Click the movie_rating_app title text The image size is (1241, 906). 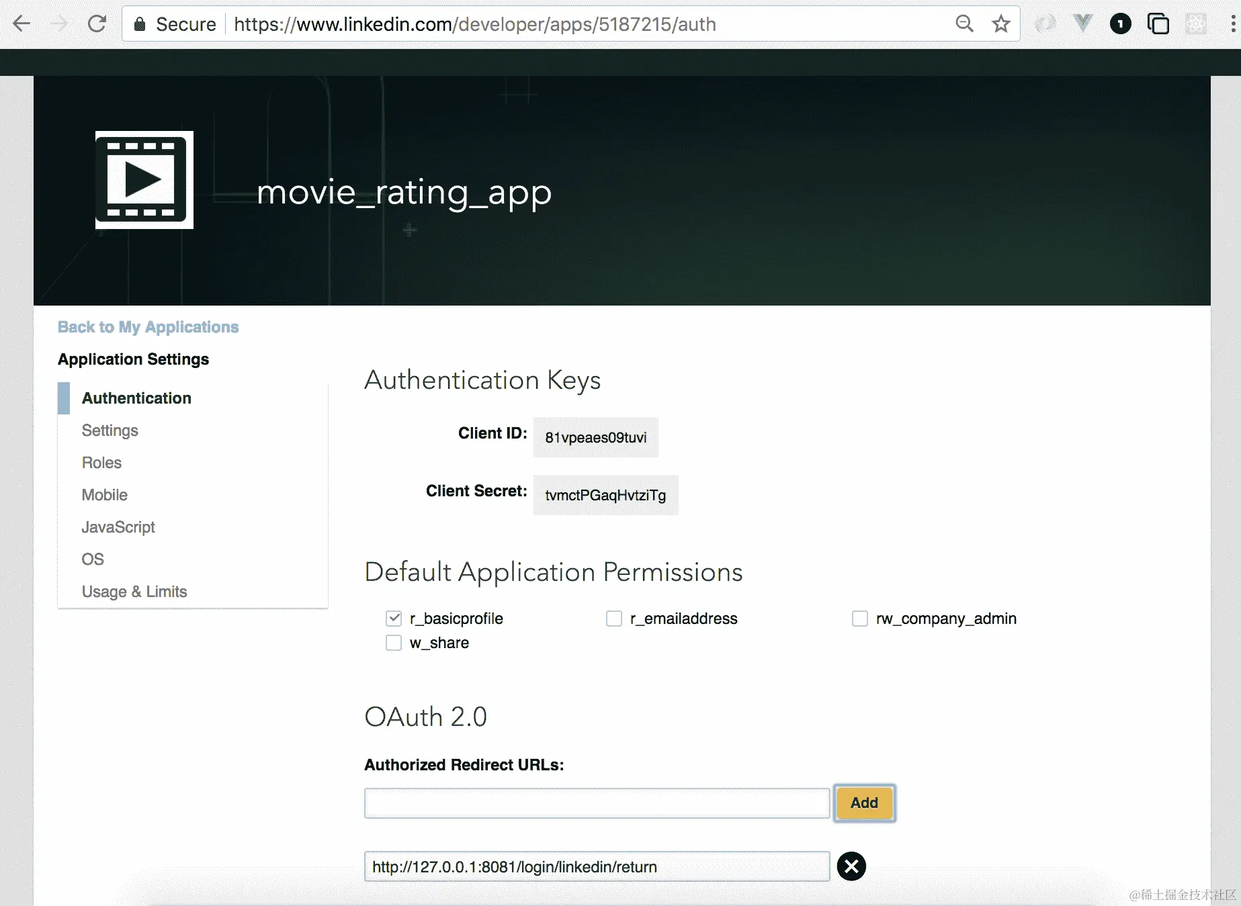[404, 193]
